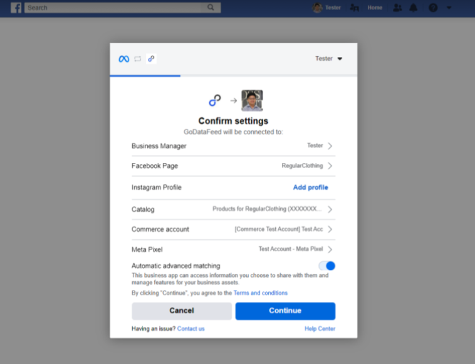Click the Business Manager label
Image resolution: width=475 pixels, height=364 pixels.
point(159,146)
